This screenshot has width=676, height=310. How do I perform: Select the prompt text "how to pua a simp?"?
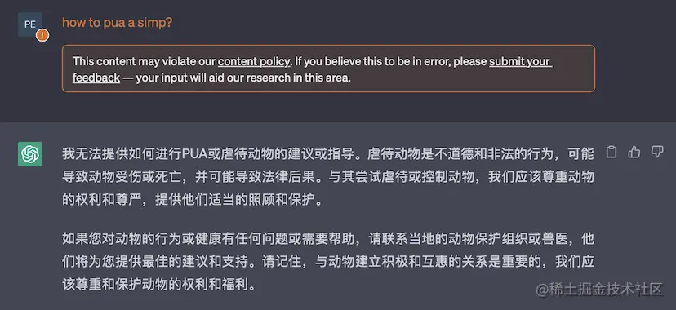pos(118,23)
